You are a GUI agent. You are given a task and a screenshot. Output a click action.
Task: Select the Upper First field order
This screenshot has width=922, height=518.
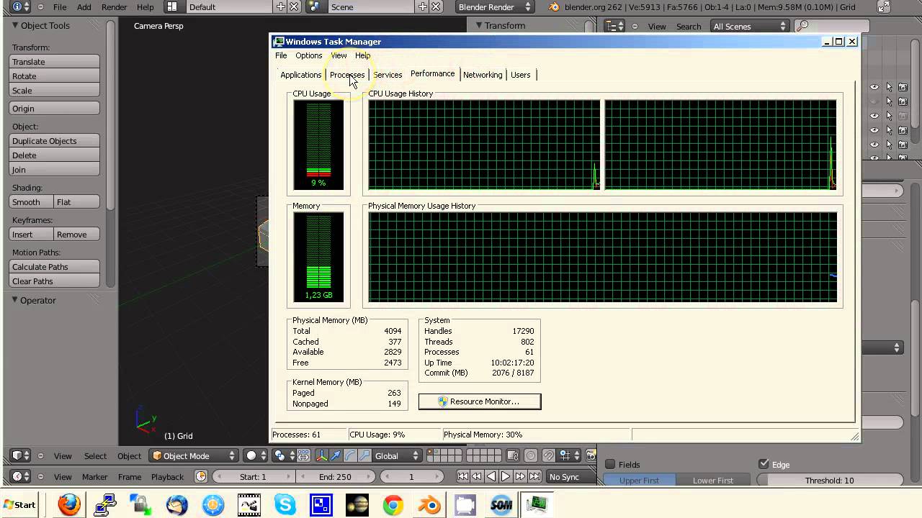click(x=639, y=480)
